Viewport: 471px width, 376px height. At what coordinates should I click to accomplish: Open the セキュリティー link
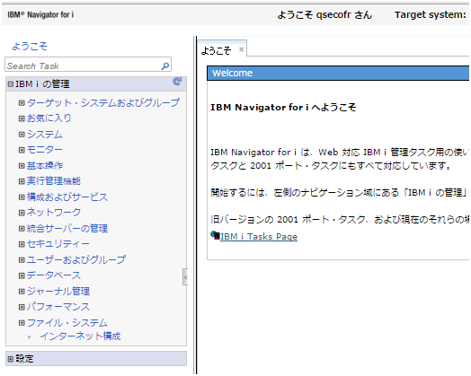[58, 244]
